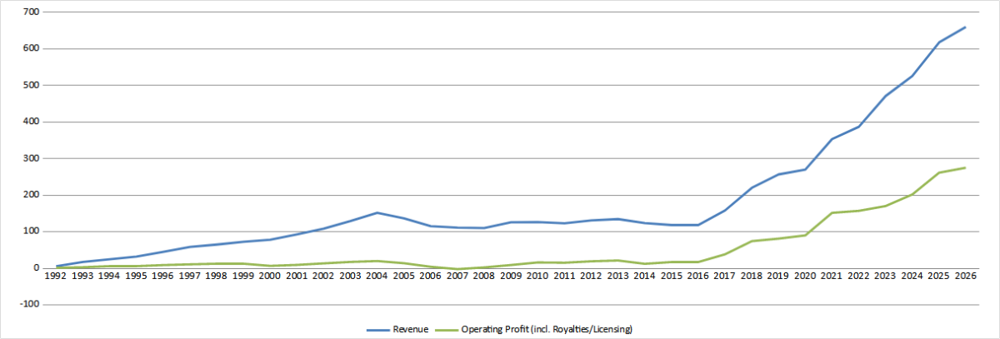This screenshot has width=1000, height=339.
Task: Click the 1992 x-axis label
Action: tap(57, 277)
